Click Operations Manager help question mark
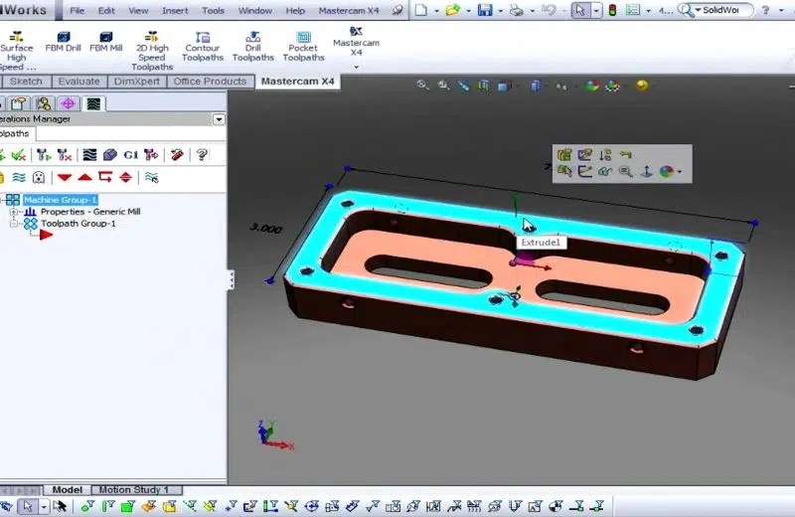This screenshot has height=517, width=795. (x=202, y=155)
